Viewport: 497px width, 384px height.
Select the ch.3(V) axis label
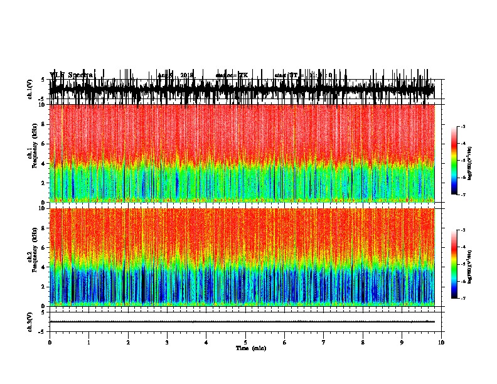tap(30, 322)
